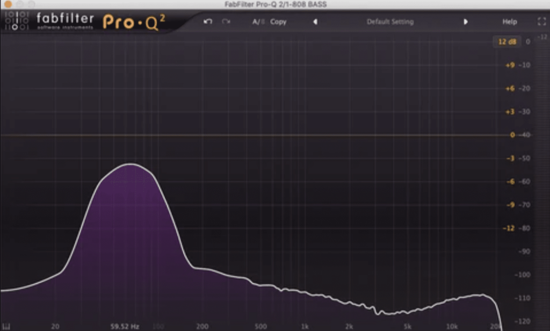Open full screen mode with the expand icon
The height and width of the screenshot is (331, 550).
pos(542,21)
